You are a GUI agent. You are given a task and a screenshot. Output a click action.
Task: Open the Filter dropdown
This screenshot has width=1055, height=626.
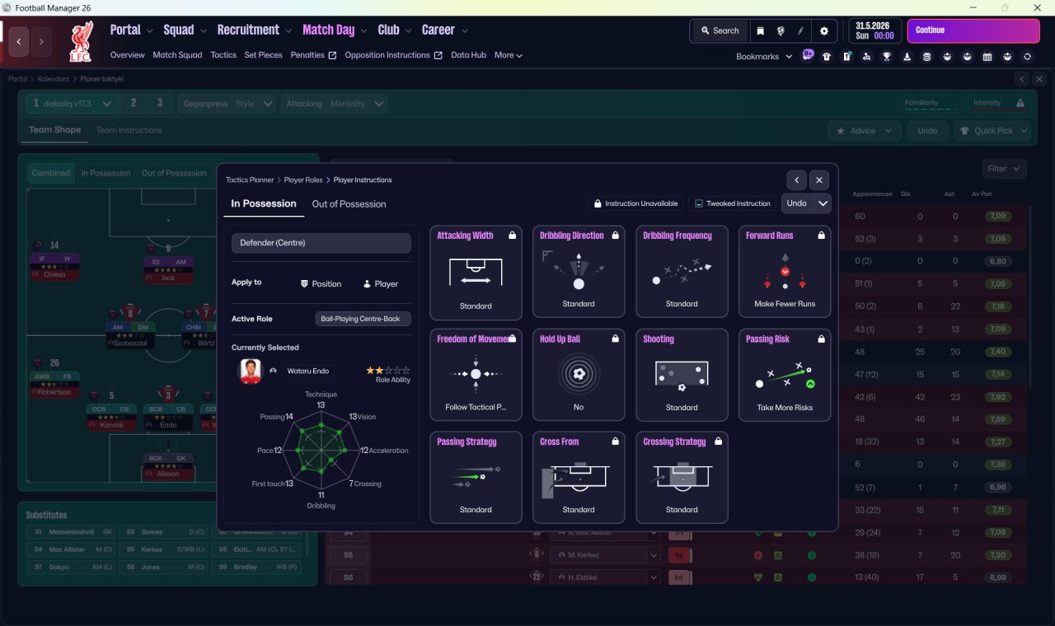coord(1004,169)
